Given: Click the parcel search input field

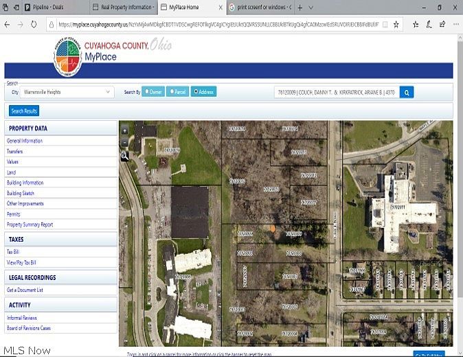Looking at the screenshot, I should (x=337, y=93).
